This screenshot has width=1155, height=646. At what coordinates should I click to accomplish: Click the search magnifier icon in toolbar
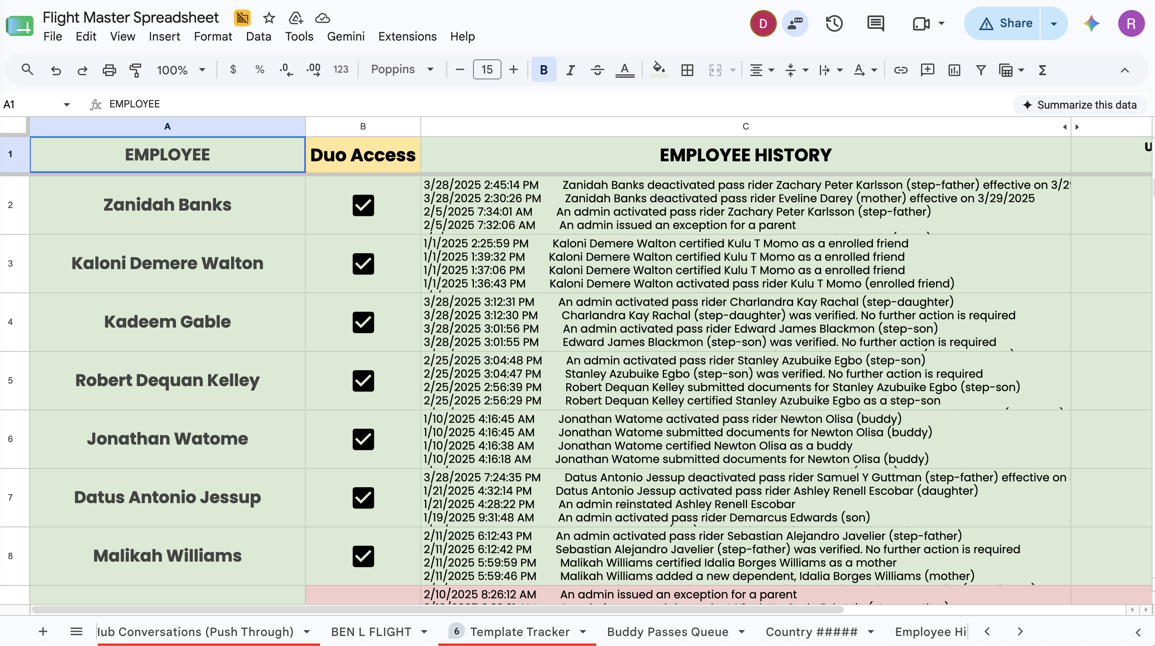27,70
